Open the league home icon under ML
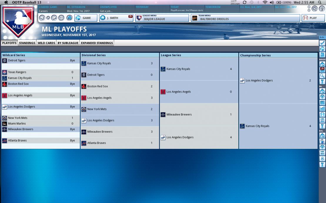The image size is (326, 203). tap(322, 91)
